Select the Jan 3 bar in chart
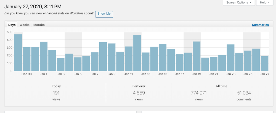The image size is (276, 113). pyautogui.click(x=61, y=64)
